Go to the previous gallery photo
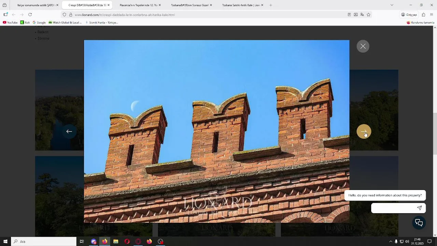Image resolution: width=437 pixels, height=246 pixels. [x=69, y=132]
